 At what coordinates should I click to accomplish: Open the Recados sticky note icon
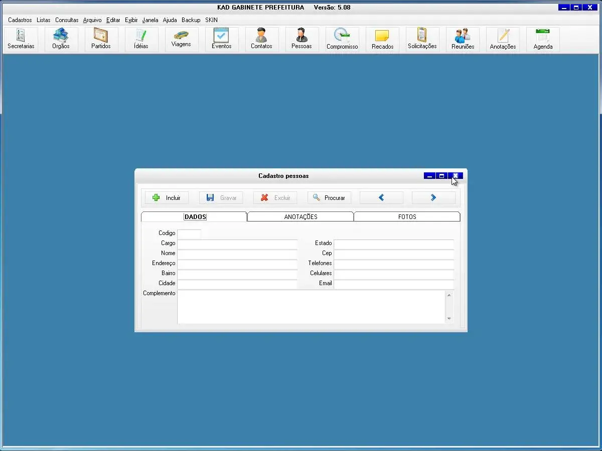click(x=382, y=40)
